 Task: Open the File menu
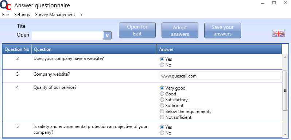pyautogui.click(x=5, y=15)
